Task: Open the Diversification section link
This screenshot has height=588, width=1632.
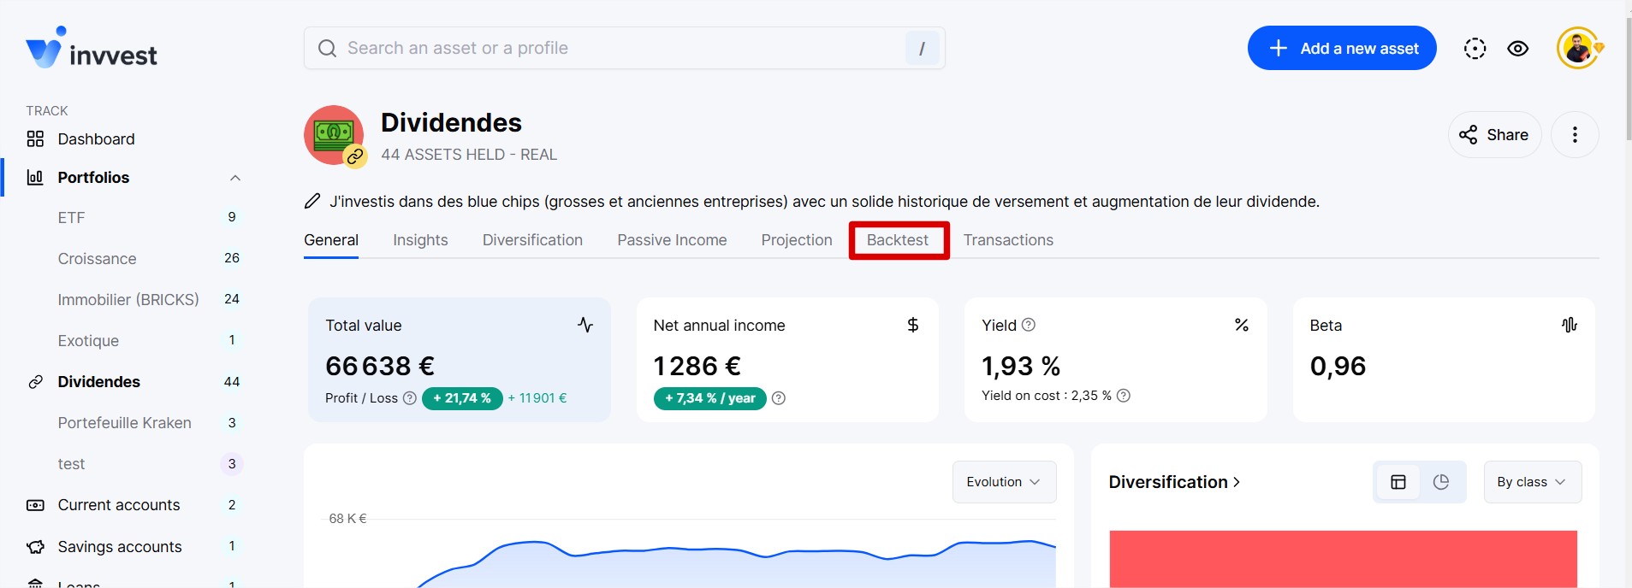Action: point(1174,482)
